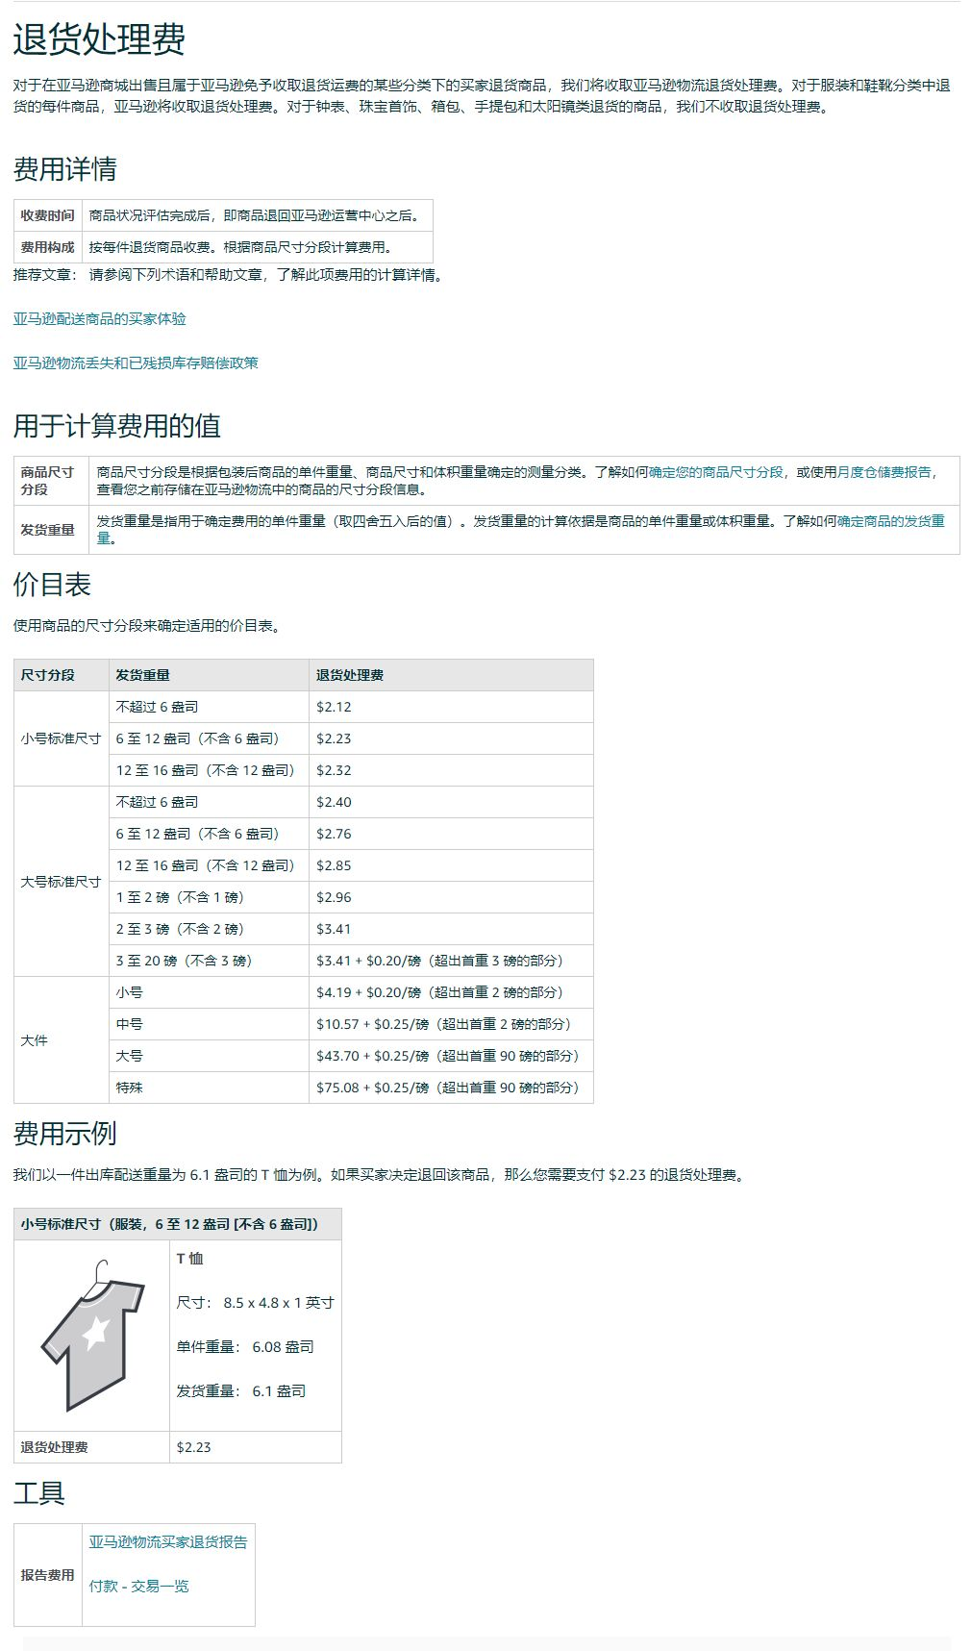Click the 用于计算费用的值 heading
Screen dimensions: 971x1651
point(117,426)
